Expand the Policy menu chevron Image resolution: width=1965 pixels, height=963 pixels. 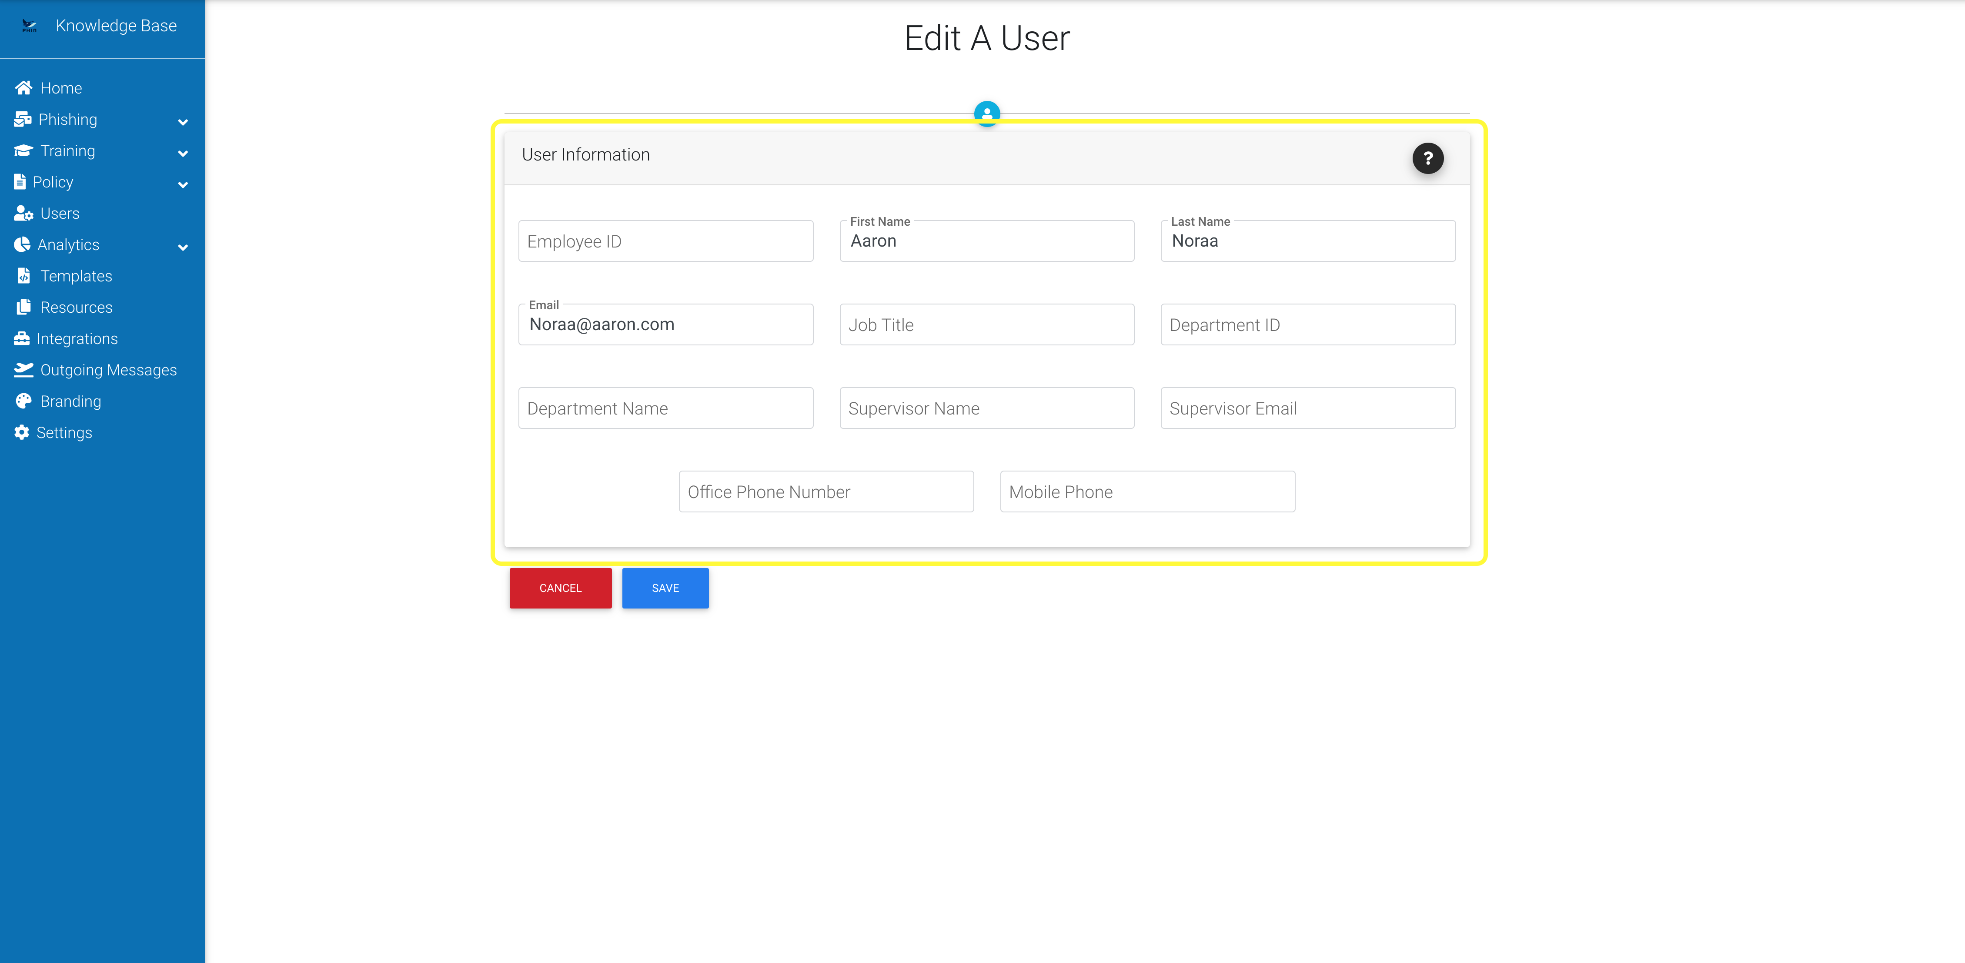coord(183,185)
